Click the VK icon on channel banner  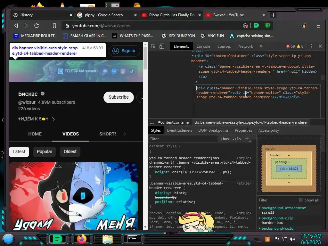[114, 71]
